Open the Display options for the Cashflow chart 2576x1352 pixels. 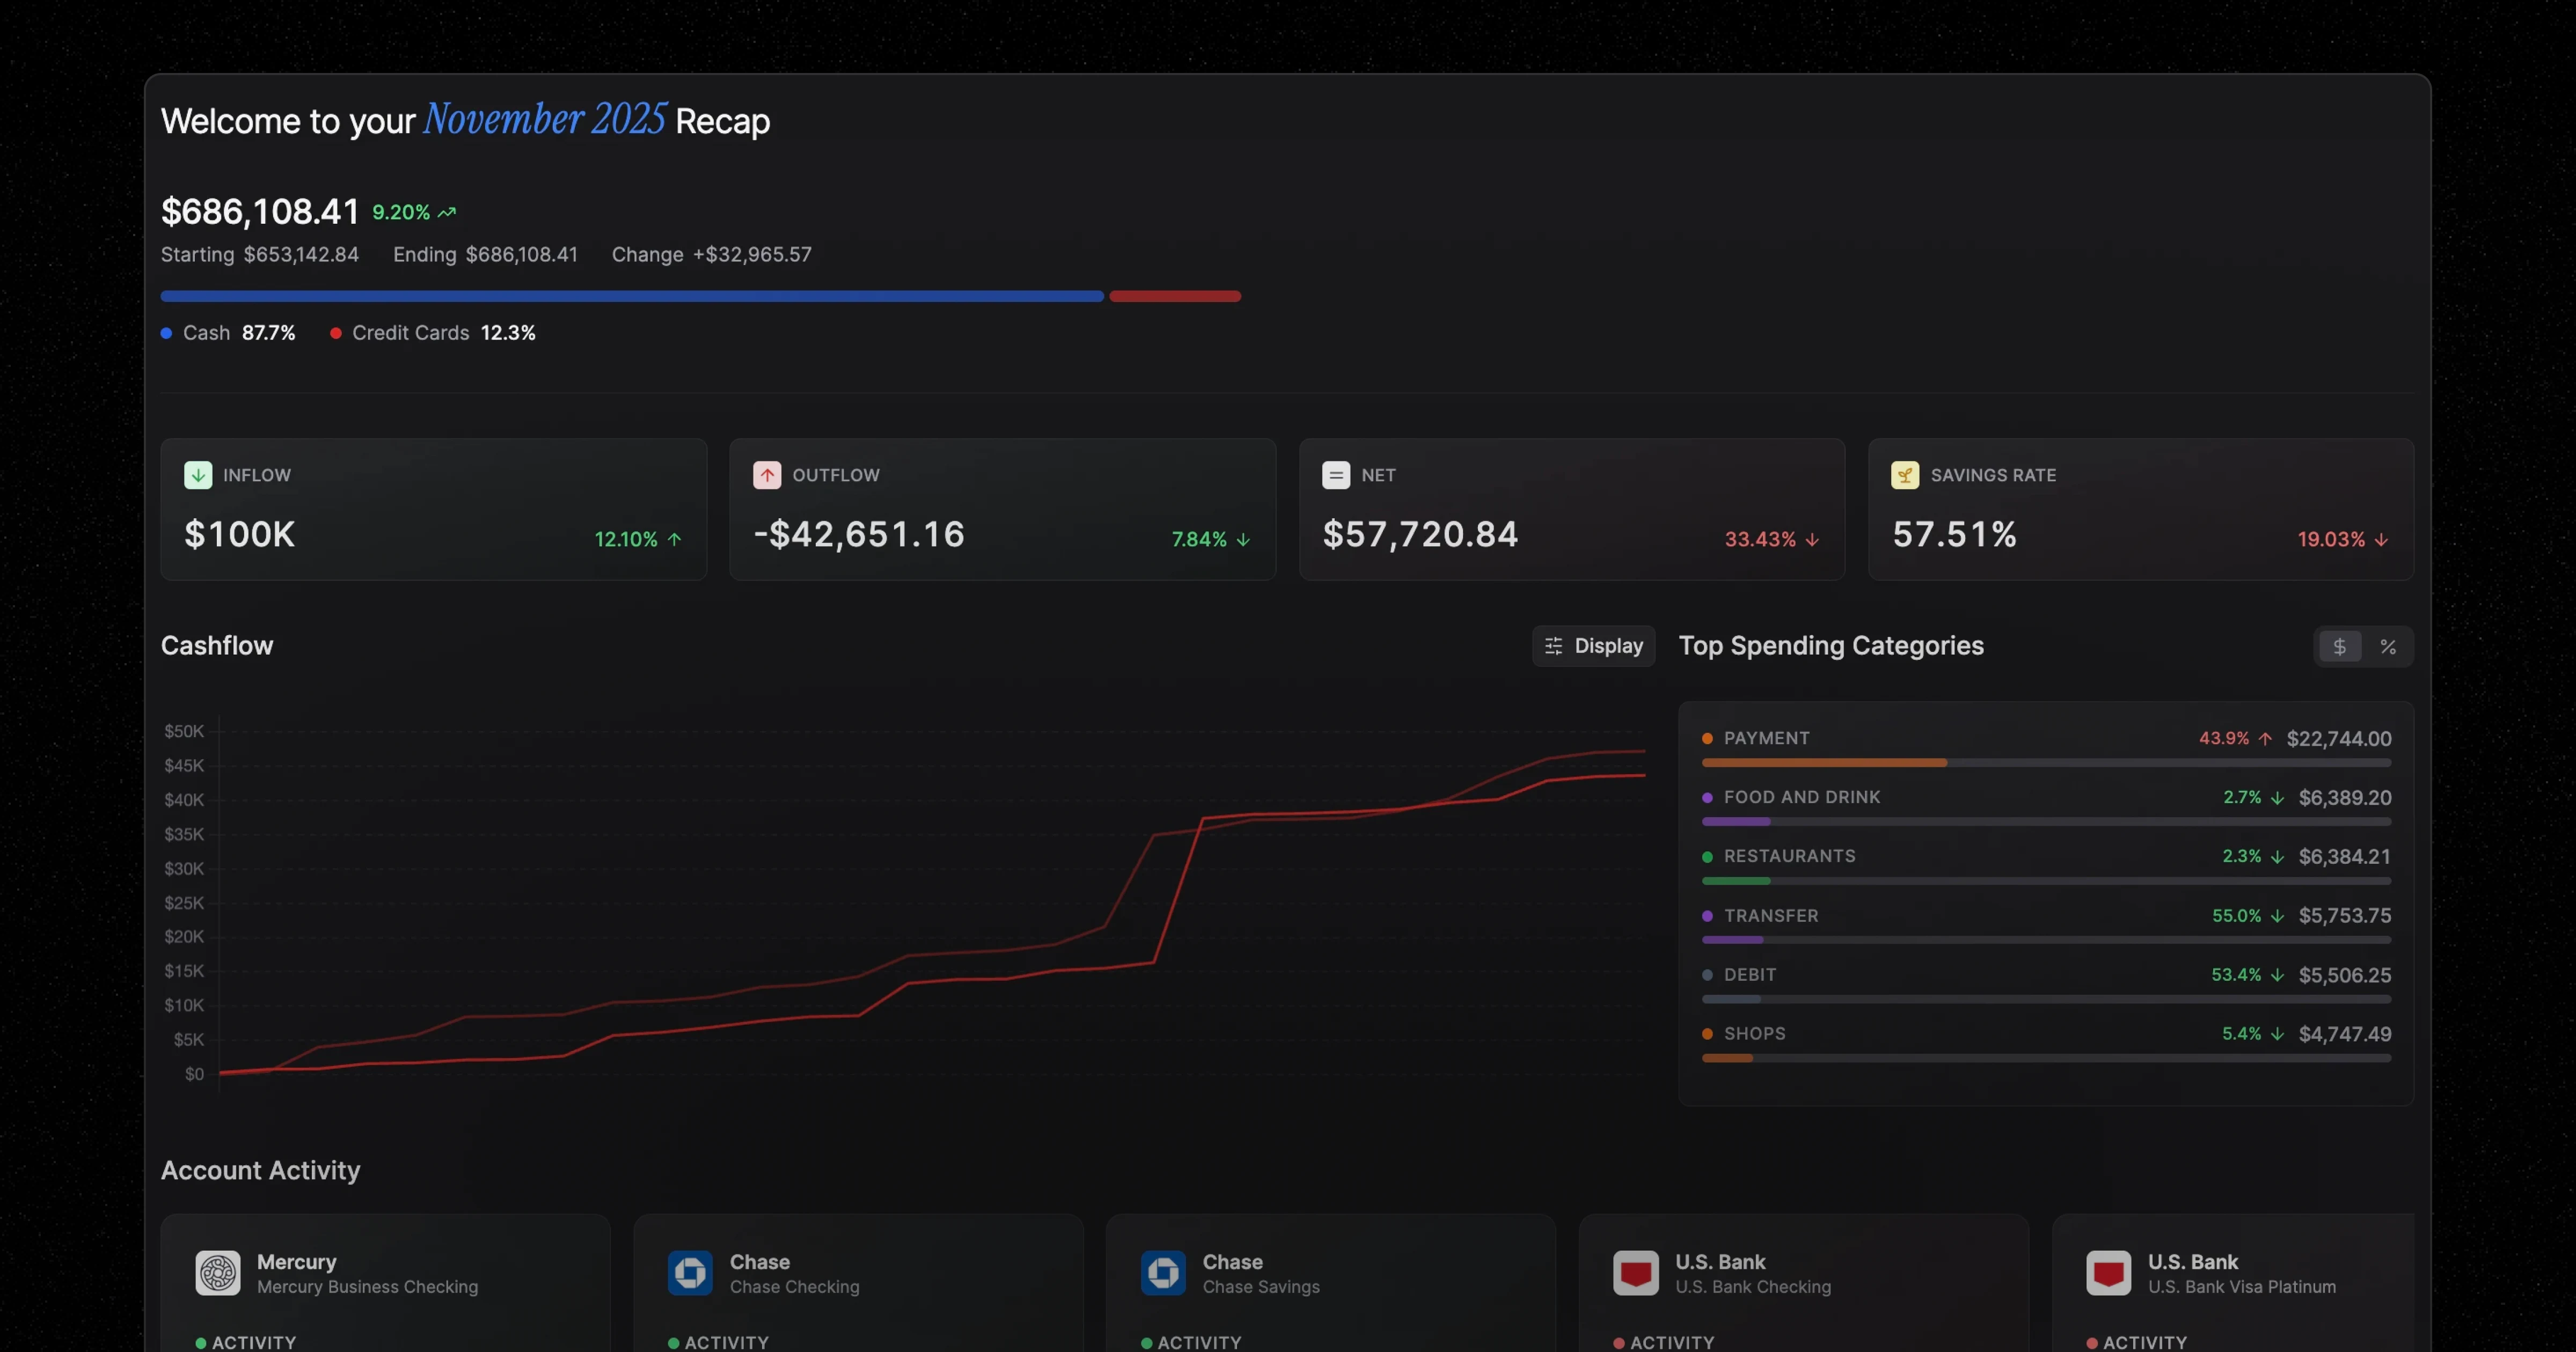click(x=1592, y=646)
